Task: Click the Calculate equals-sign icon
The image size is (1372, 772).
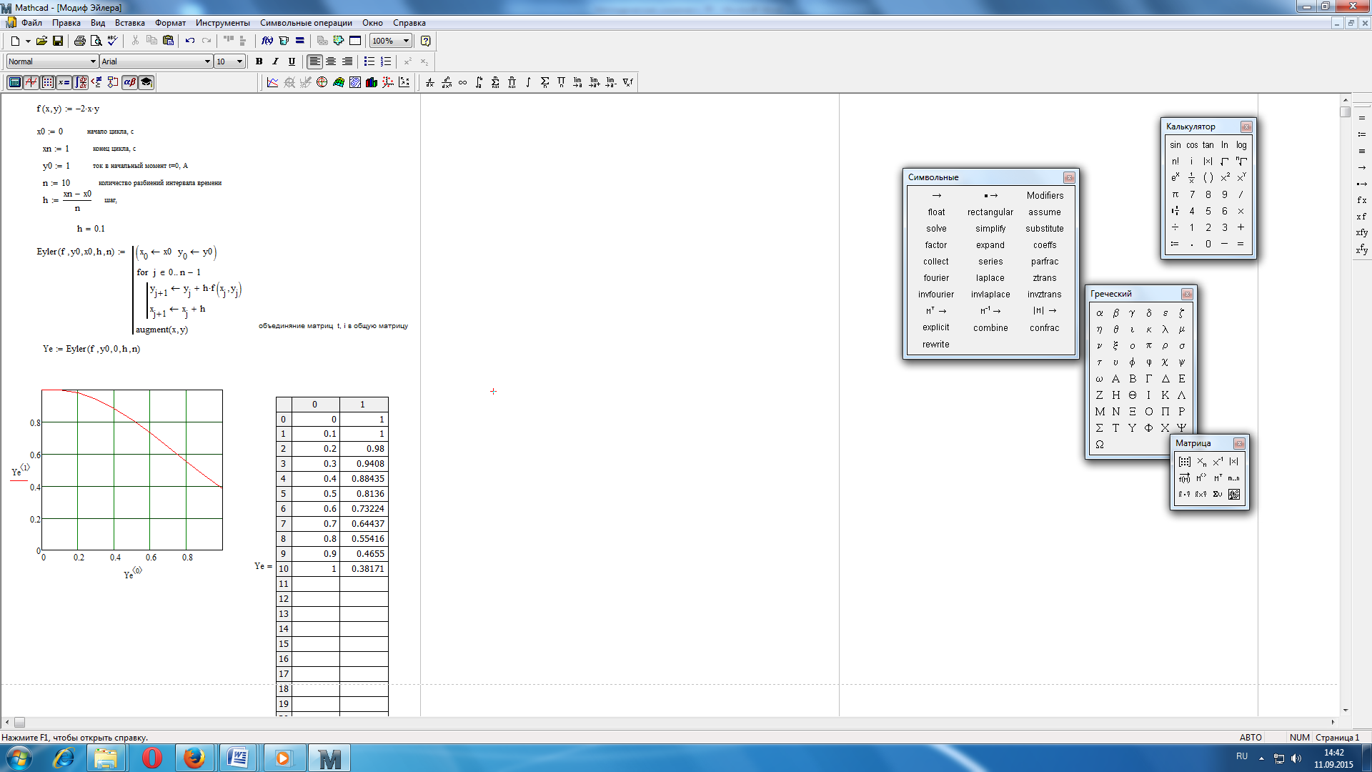Action: coord(300,41)
